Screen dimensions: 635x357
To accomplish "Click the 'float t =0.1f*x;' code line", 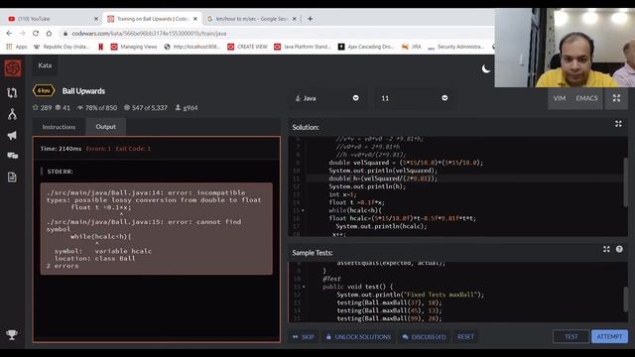I will tap(357, 202).
